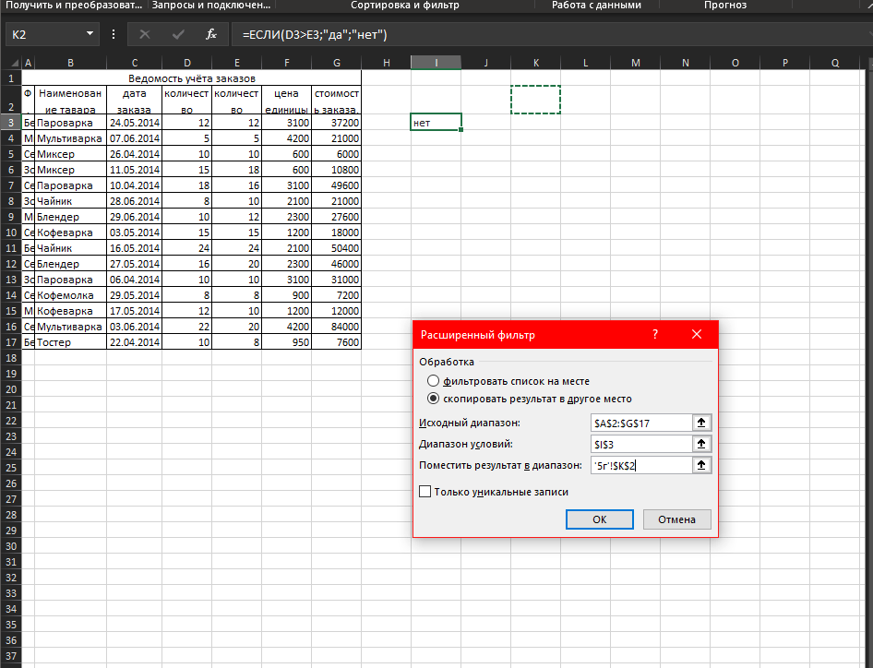
Task: Click the insert function fx icon
Action: (211, 34)
